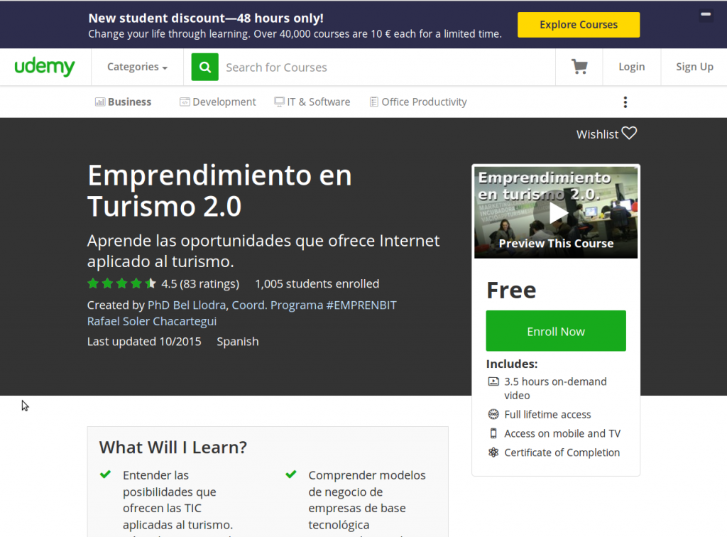
Task: Click Certificate of Completion text
Action: 562,452
